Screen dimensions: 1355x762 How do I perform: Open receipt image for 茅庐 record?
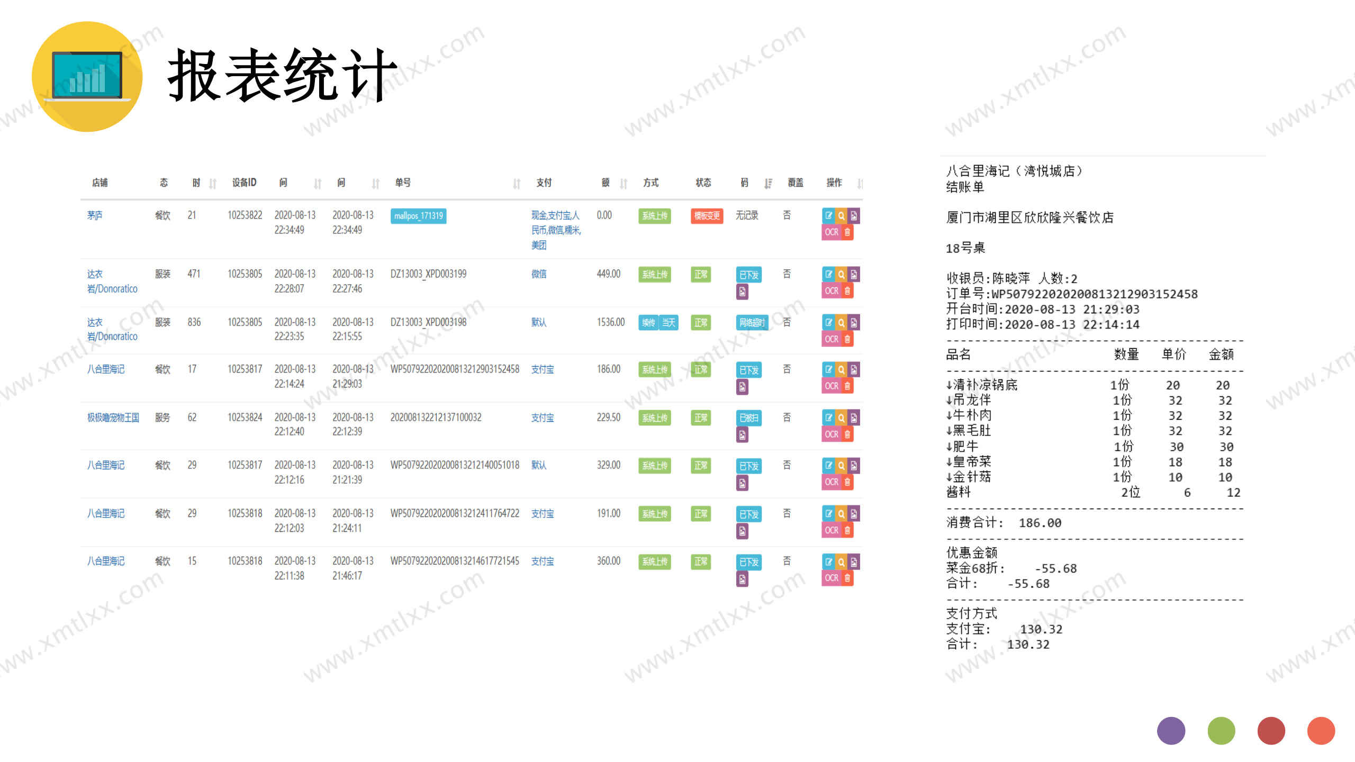854,215
